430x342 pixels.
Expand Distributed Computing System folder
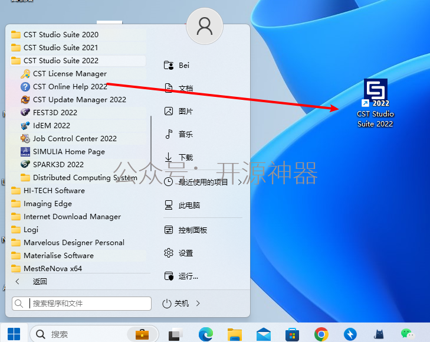(78, 177)
